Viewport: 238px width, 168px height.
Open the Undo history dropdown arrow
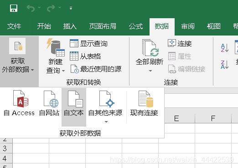tap(39, 7)
